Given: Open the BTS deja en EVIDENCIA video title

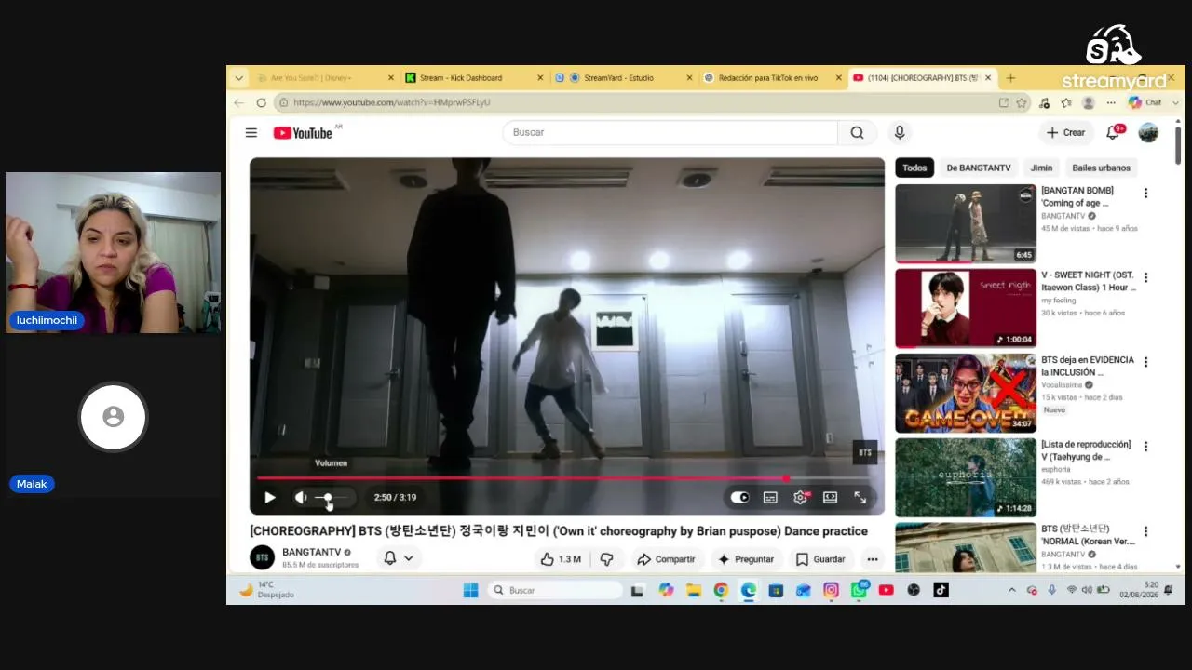Looking at the screenshot, I should (x=1088, y=366).
